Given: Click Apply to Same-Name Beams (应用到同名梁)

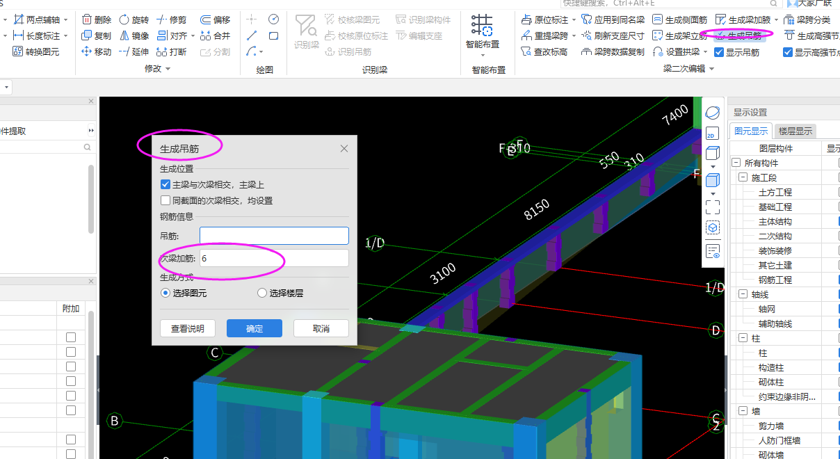Looking at the screenshot, I should (x=613, y=19).
